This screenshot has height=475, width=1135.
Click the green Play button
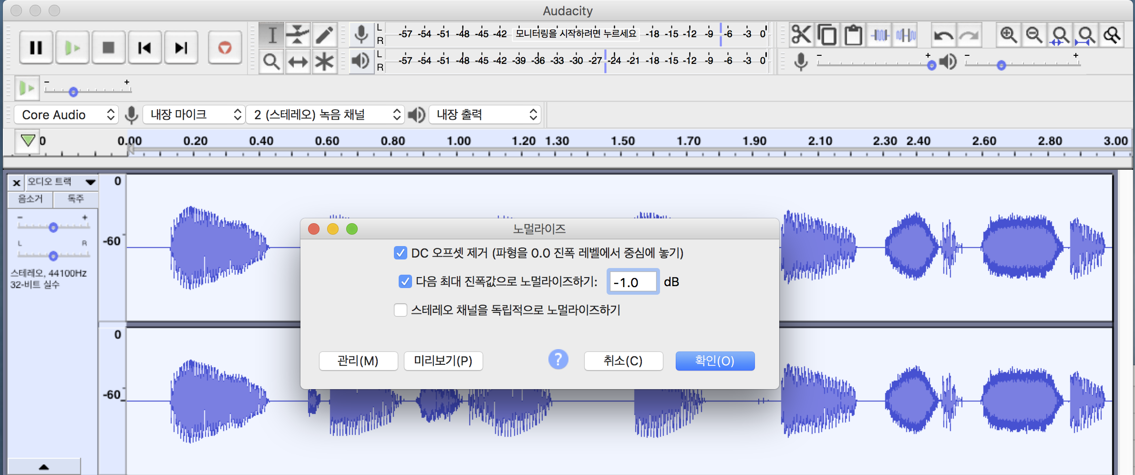click(72, 47)
